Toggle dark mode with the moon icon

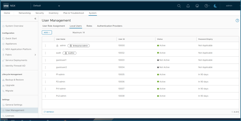point(215,6)
